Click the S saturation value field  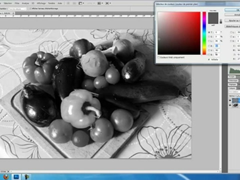pyautogui.click(x=217, y=37)
